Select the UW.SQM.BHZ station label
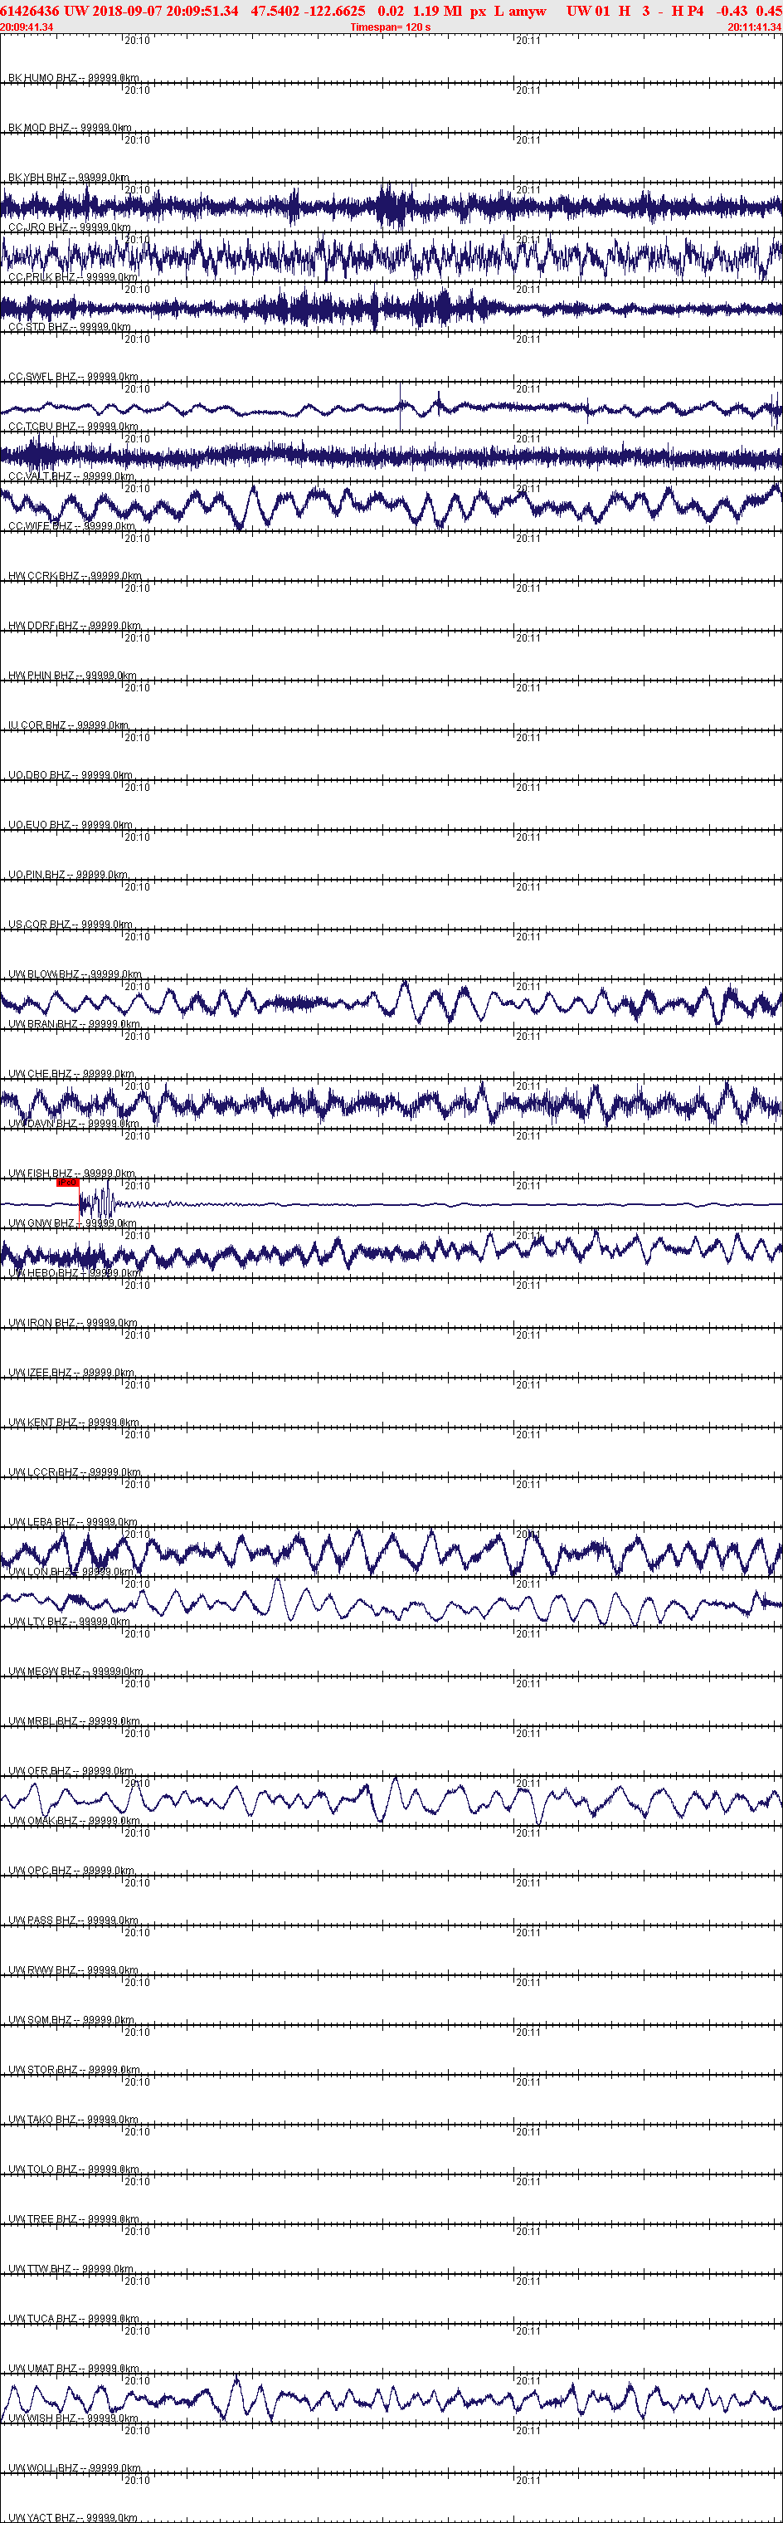 pyautogui.click(x=71, y=2019)
